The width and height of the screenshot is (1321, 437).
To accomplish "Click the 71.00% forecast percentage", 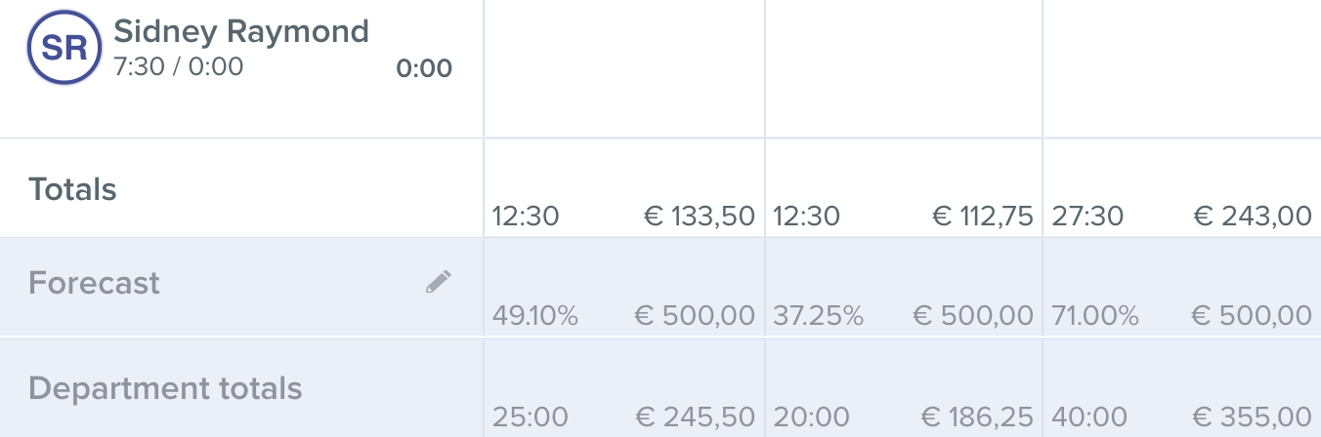I will click(x=1095, y=316).
